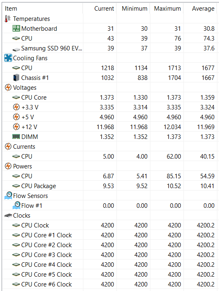
Task: Click the CPU current maximum value 62.00
Action: pos(174,157)
